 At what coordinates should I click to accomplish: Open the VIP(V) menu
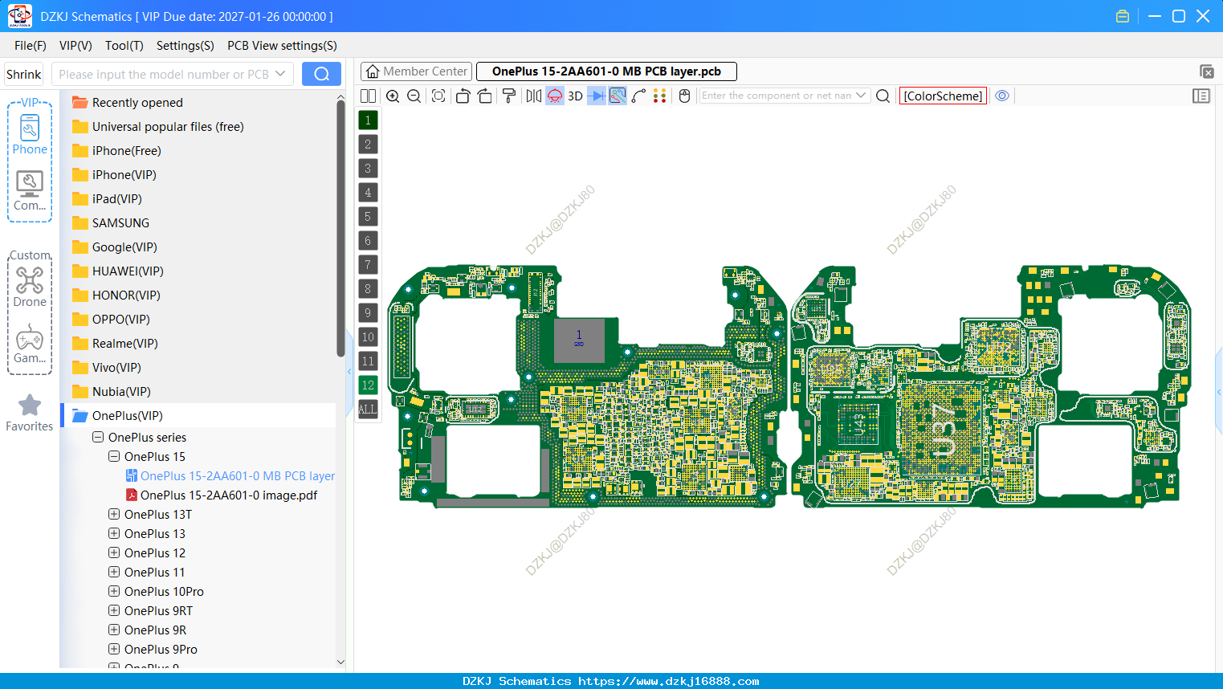click(75, 46)
